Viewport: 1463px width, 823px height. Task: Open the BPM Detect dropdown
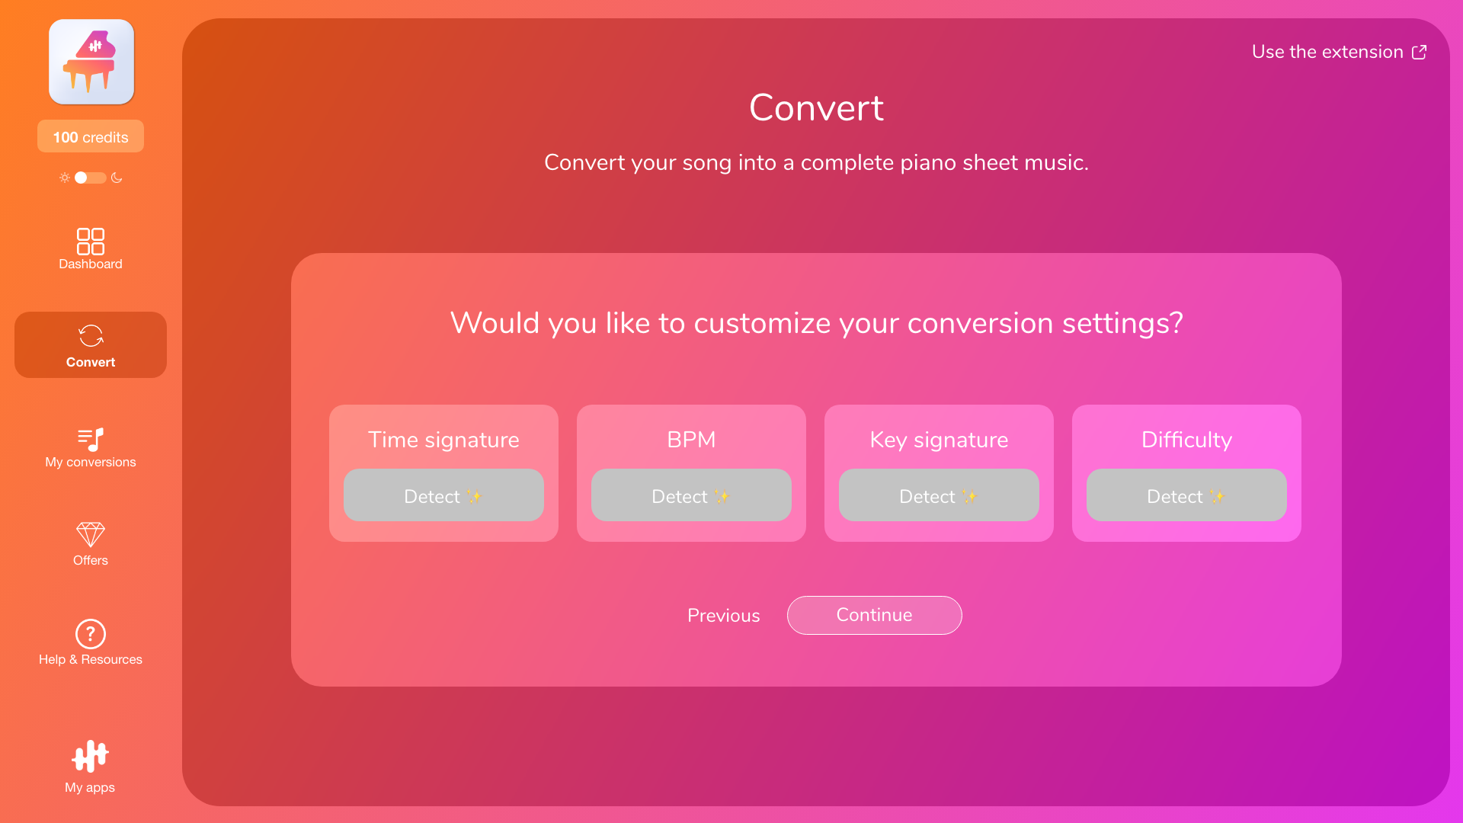pos(691,495)
